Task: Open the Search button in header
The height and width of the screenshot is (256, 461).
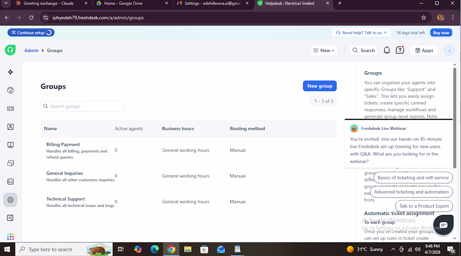Action: pyautogui.click(x=364, y=51)
